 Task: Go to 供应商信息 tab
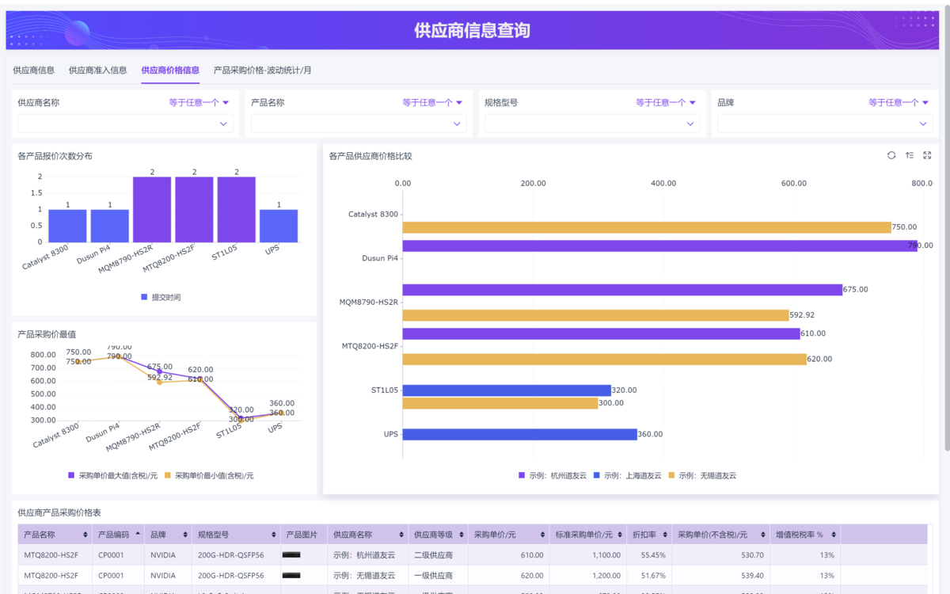(x=34, y=70)
